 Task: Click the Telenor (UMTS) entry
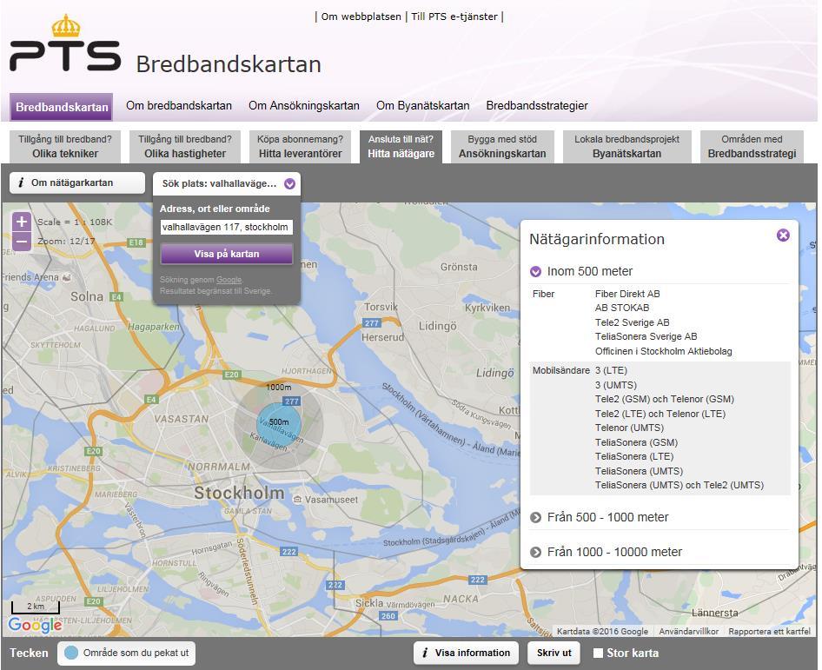tap(630, 428)
